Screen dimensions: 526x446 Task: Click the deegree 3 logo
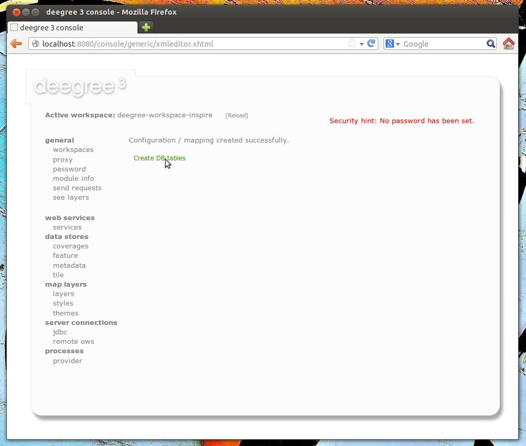coord(80,86)
